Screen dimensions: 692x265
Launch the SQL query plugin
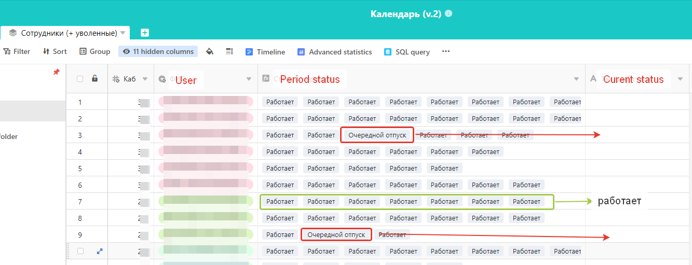407,52
